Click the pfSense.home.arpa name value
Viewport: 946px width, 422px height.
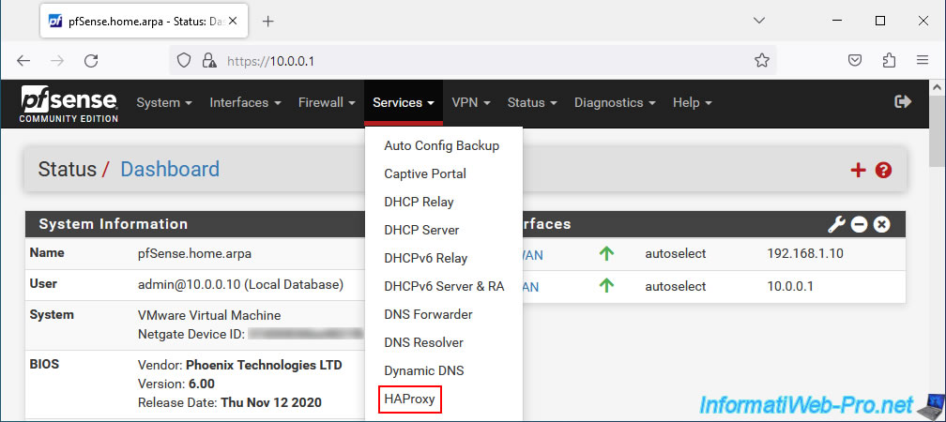194,254
